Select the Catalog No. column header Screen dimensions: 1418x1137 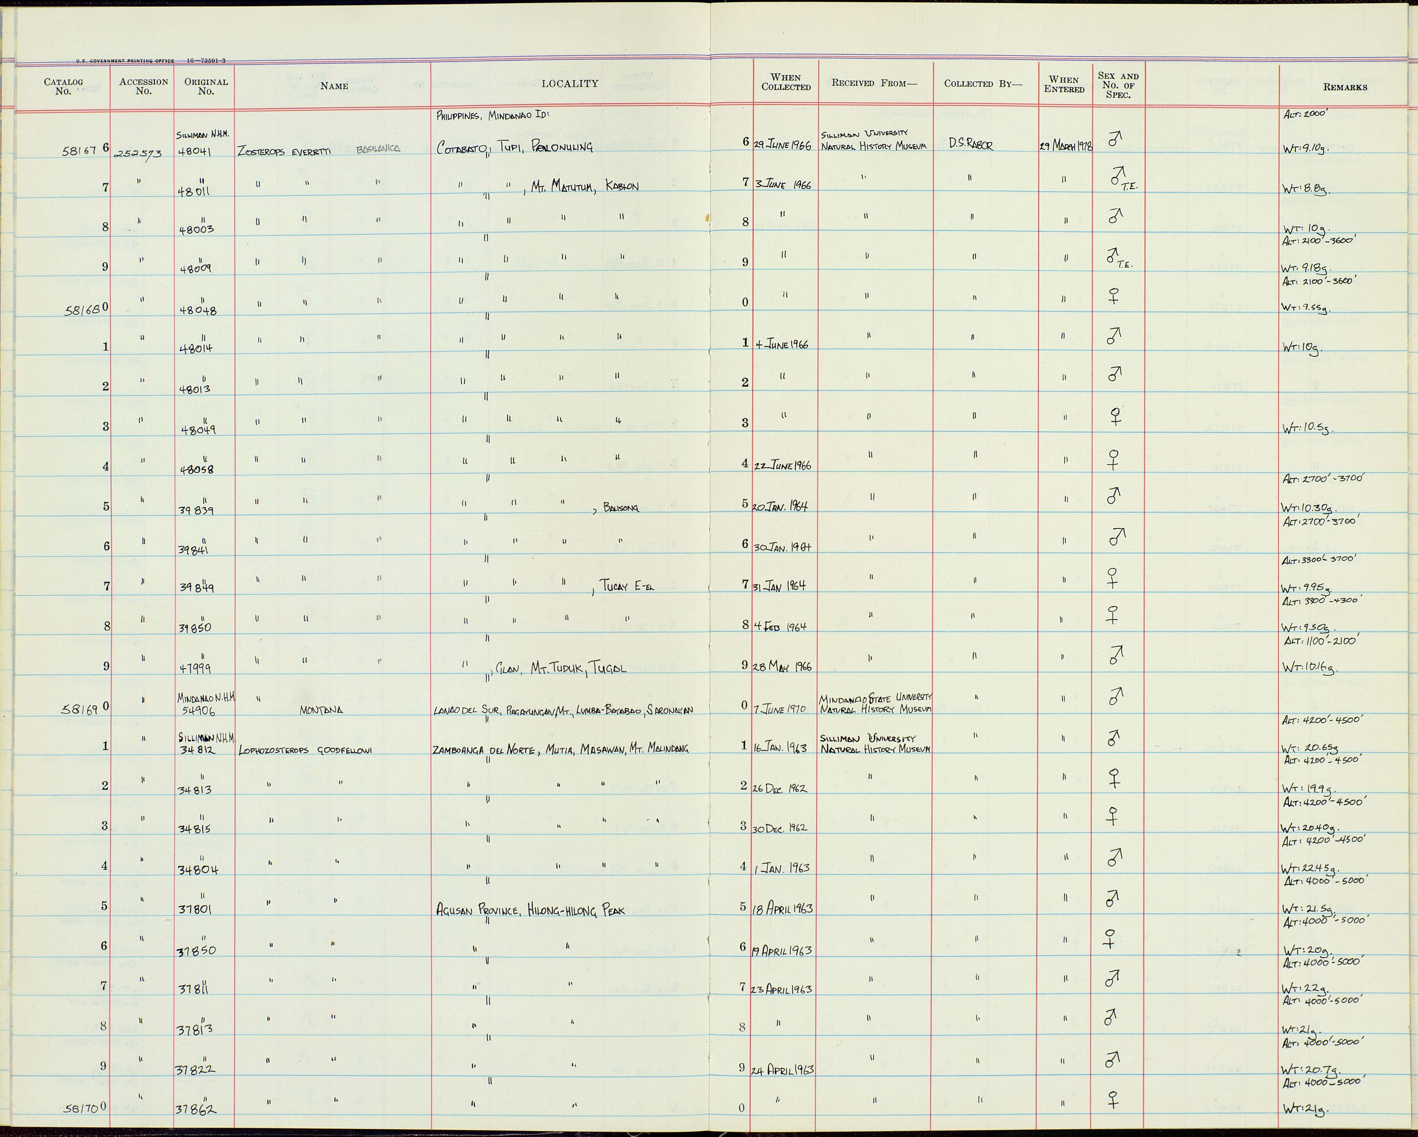point(63,86)
